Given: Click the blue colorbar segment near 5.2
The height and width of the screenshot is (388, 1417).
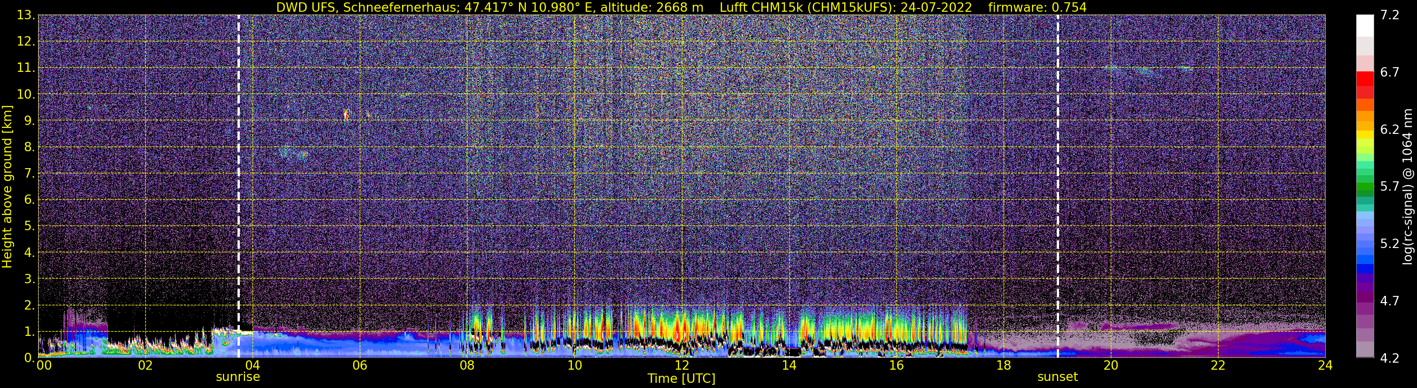Looking at the screenshot, I should coord(1365,245).
